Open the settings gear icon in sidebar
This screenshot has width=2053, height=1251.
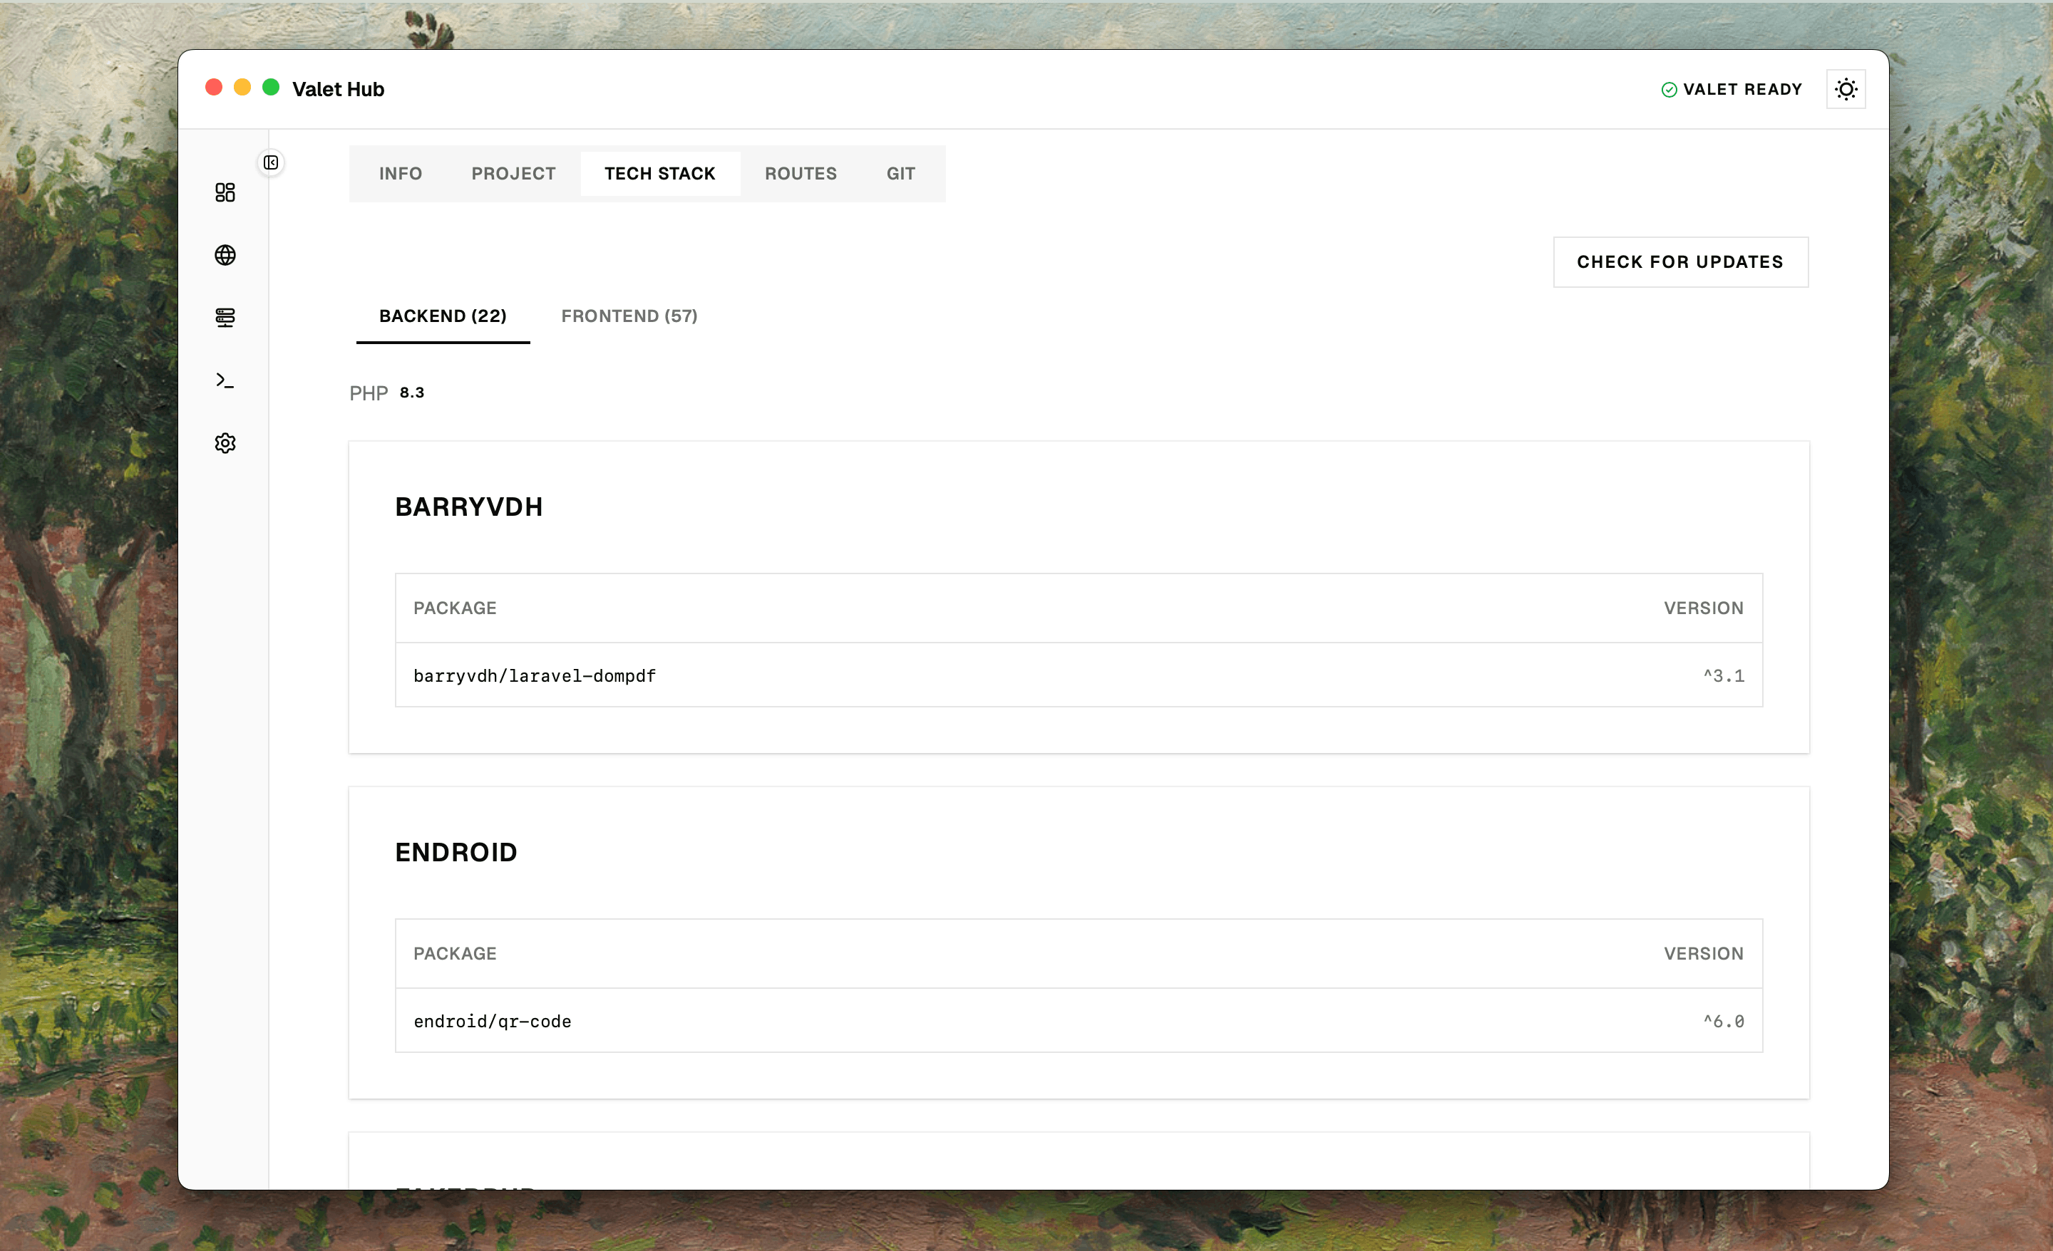(225, 443)
